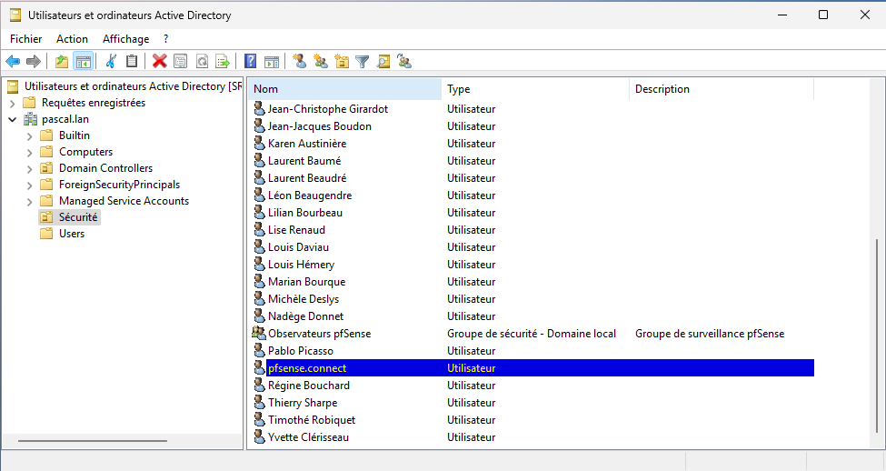Image resolution: width=886 pixels, height=471 pixels.
Task: Select user Michèle Deslys
Action: pyautogui.click(x=304, y=298)
